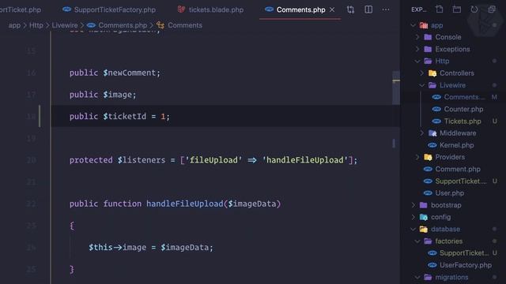Image resolution: width=506 pixels, height=284 pixels.
Task: Expand the Middleware folder
Action: [421, 133]
